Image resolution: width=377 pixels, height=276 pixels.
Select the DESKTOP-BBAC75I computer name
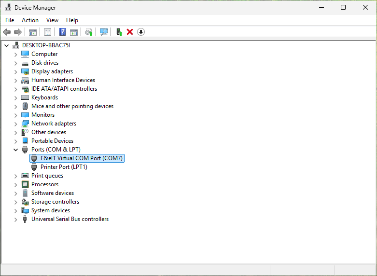coord(46,45)
